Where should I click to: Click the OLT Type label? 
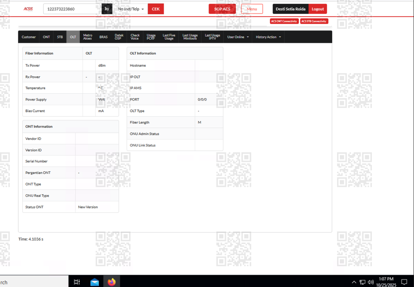pyautogui.click(x=137, y=111)
